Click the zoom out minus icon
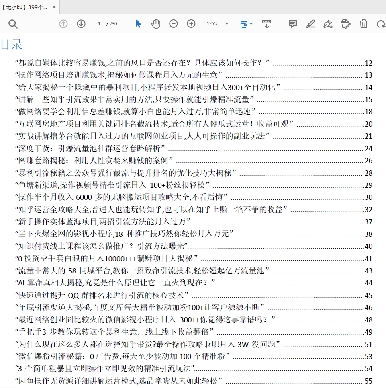386x388 pixels. click(x=174, y=24)
